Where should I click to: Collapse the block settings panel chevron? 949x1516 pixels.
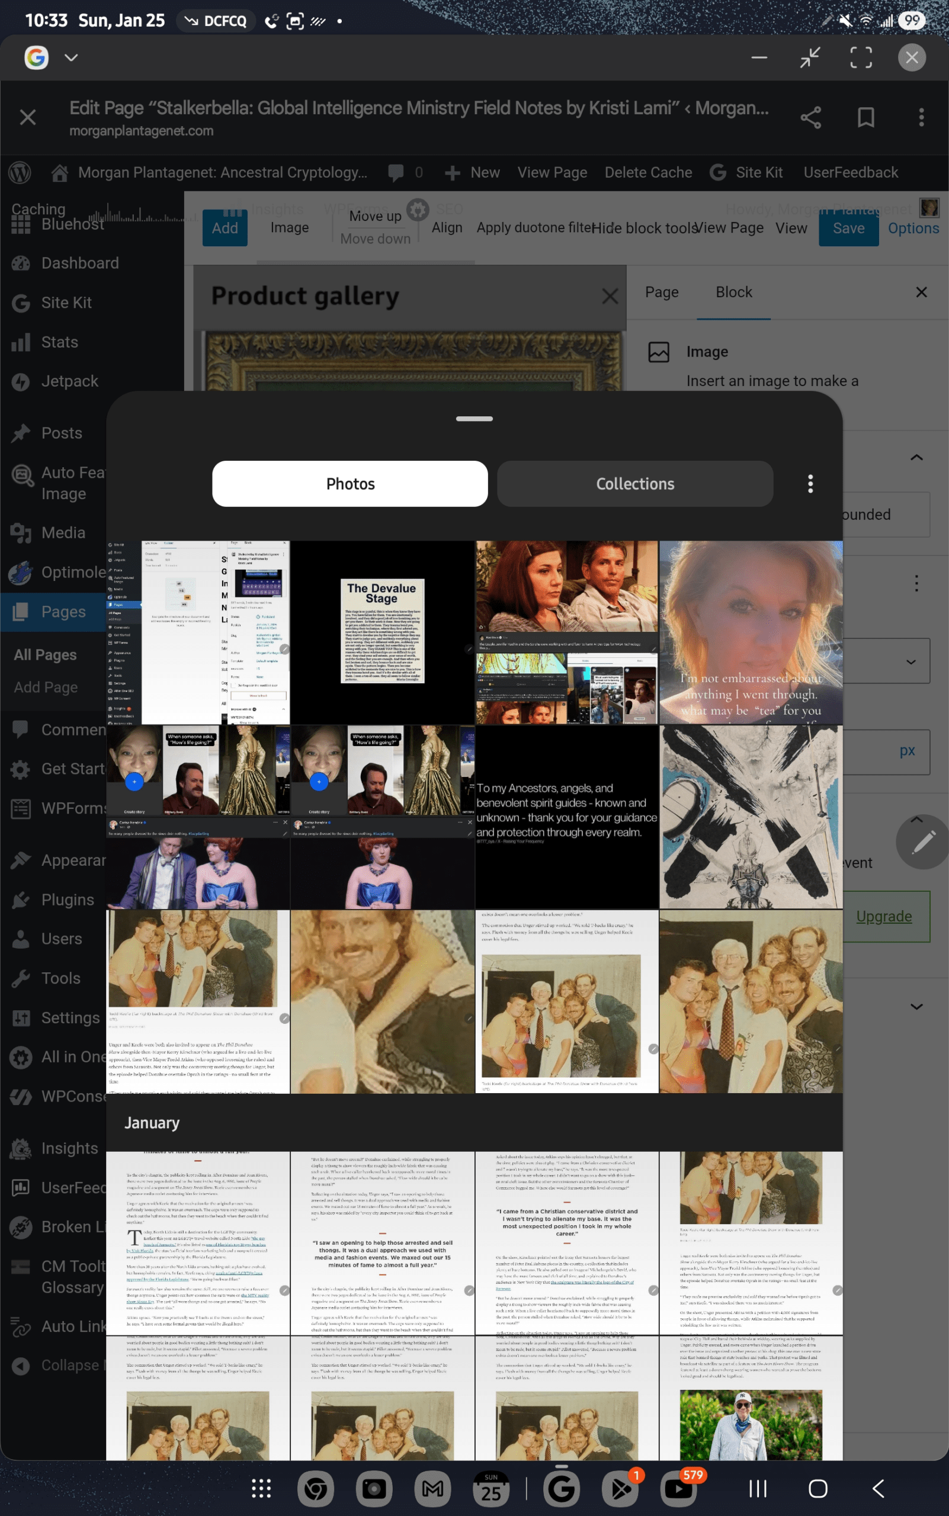tap(916, 457)
